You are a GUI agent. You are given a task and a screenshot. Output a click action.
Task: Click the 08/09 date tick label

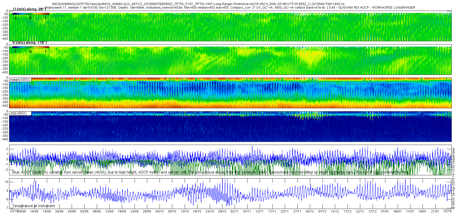pos(97,211)
